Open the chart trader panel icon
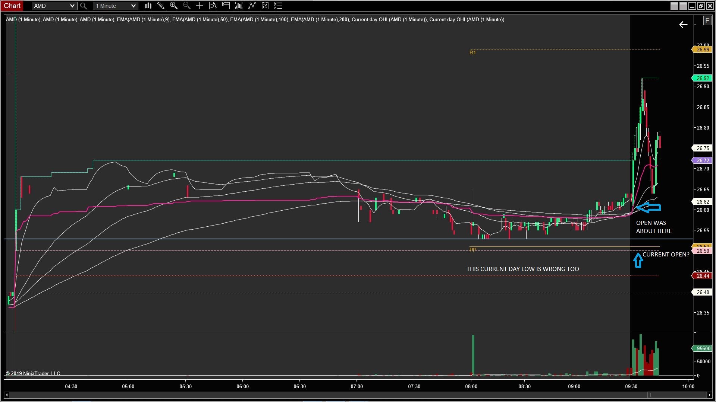 pos(226,6)
